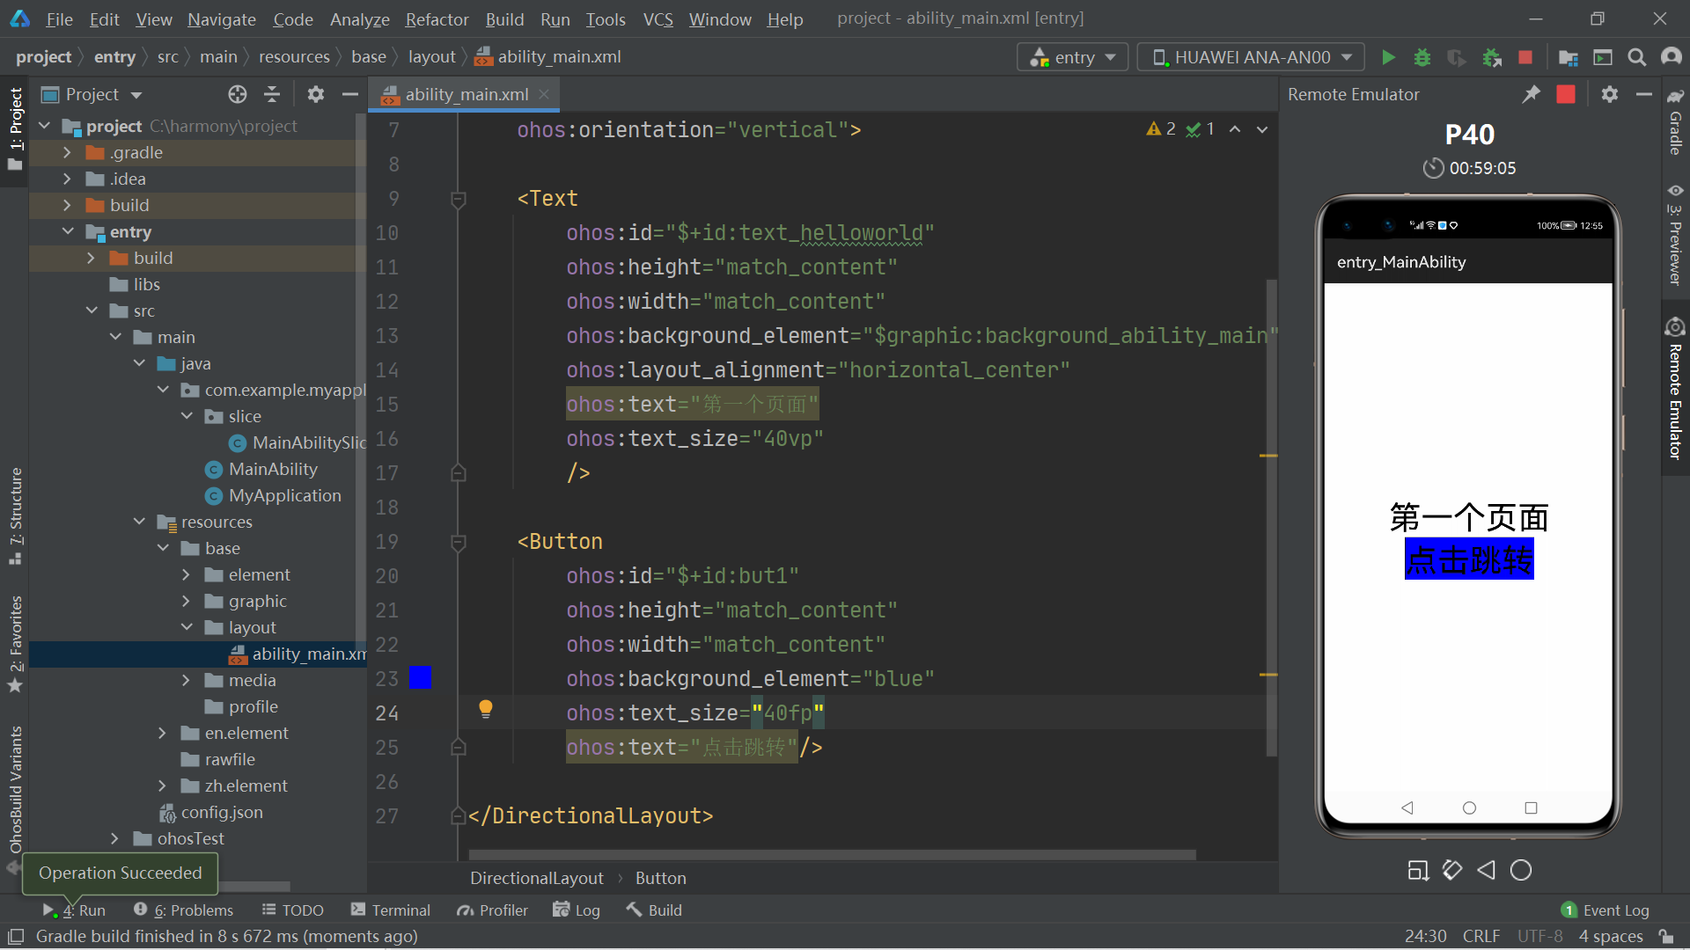Tap the blue button in the emulator
1690x950 pixels.
[x=1468, y=559]
